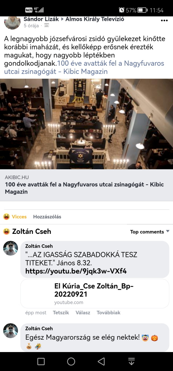
Task: Open the three-dot post options menu
Action: pos(164,20)
